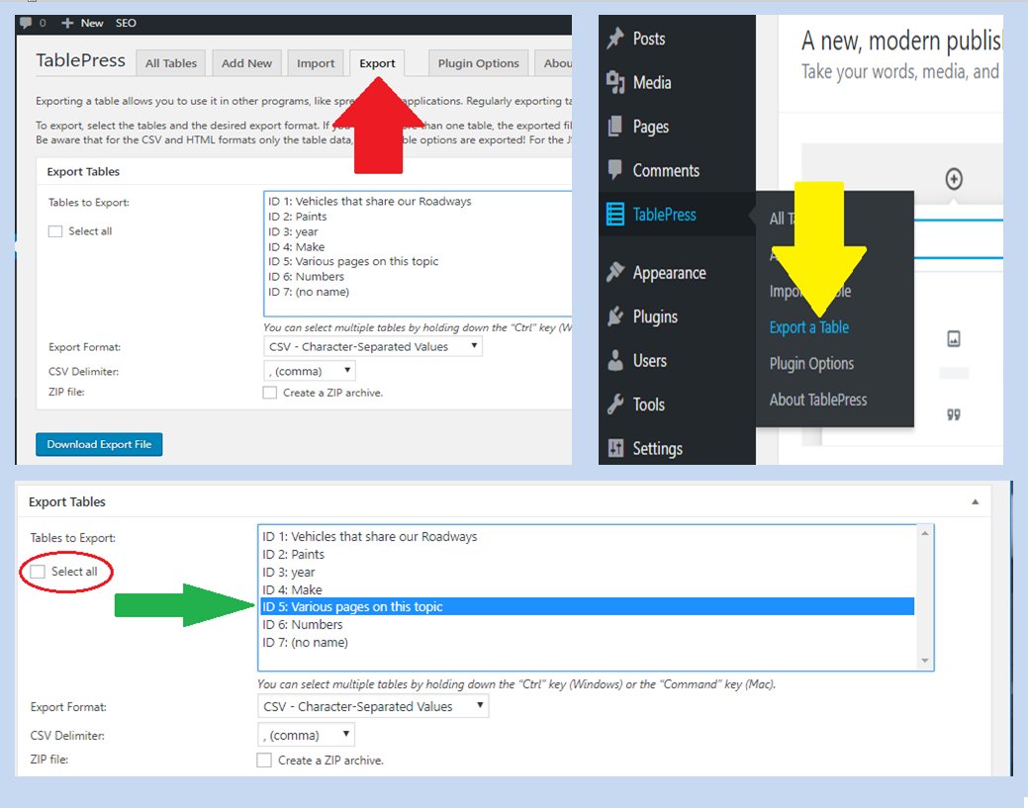Click Plugins menu label in sidebar

655,317
